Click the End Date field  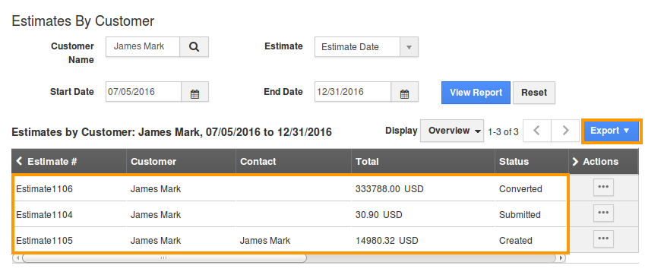point(353,92)
